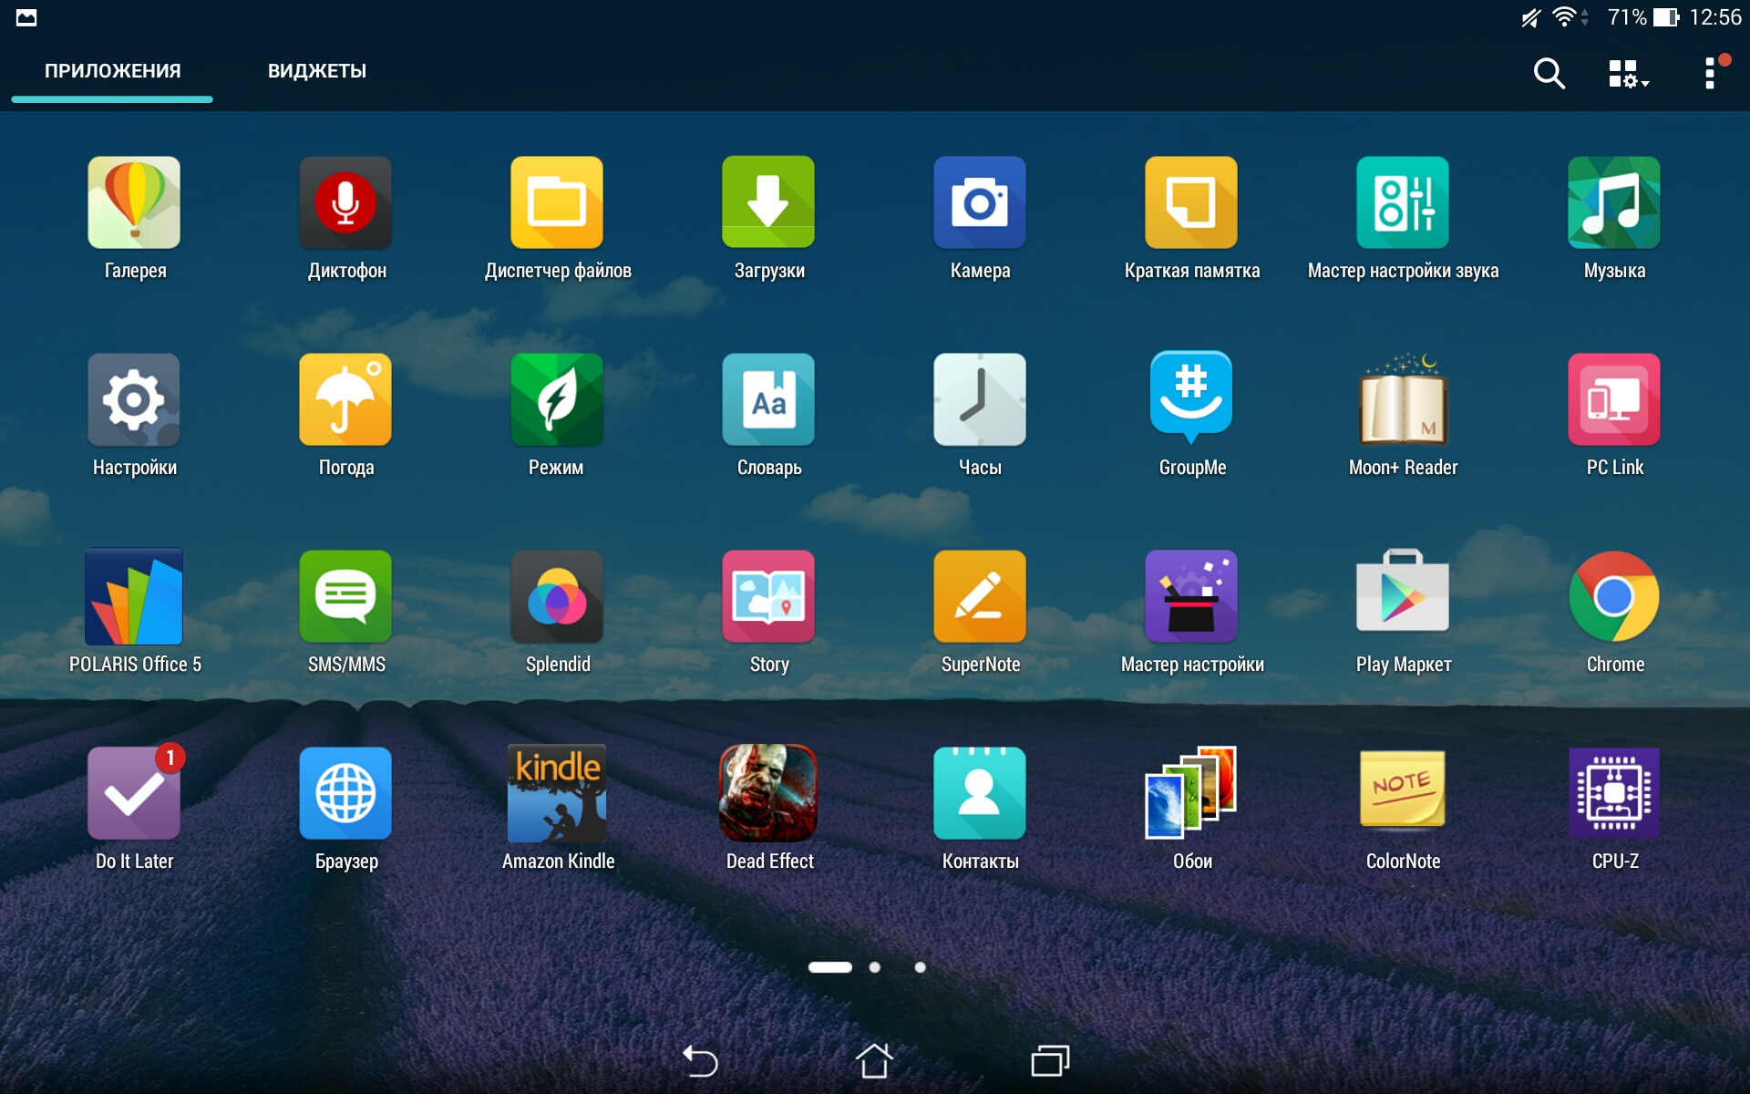
Task: Switch to the ВИДЖЕТЫ tab
Action: (x=317, y=71)
